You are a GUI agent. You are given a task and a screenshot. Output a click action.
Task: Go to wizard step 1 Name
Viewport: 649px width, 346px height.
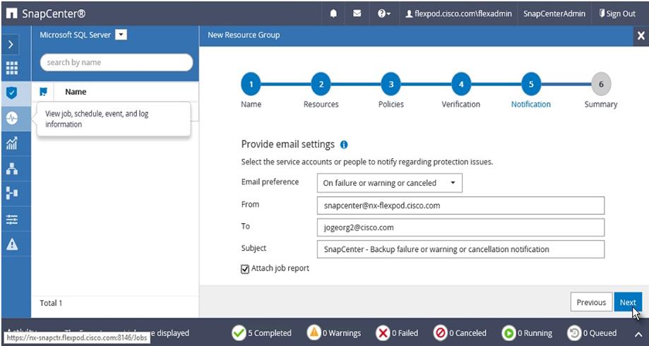[x=251, y=84]
